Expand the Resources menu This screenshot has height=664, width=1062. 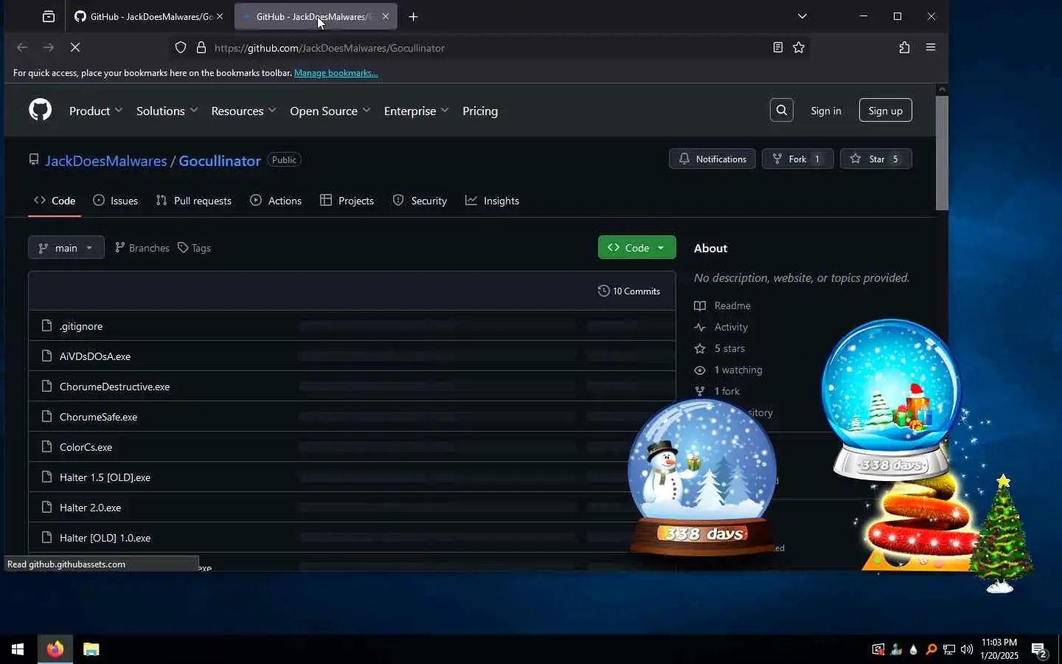point(243,111)
